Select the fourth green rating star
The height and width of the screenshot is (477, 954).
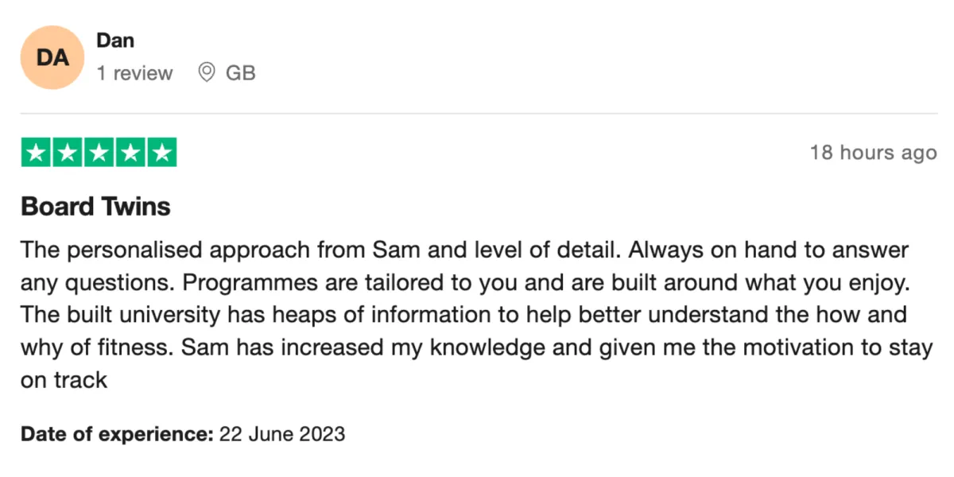click(x=130, y=153)
